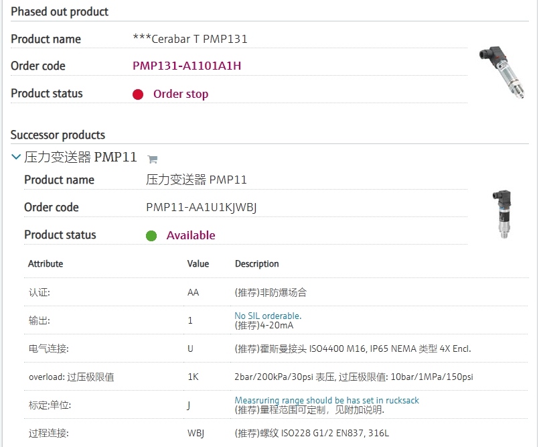The image size is (539, 447).
Task: Click the Cerabar T PMP131 product name
Action: tap(190, 39)
